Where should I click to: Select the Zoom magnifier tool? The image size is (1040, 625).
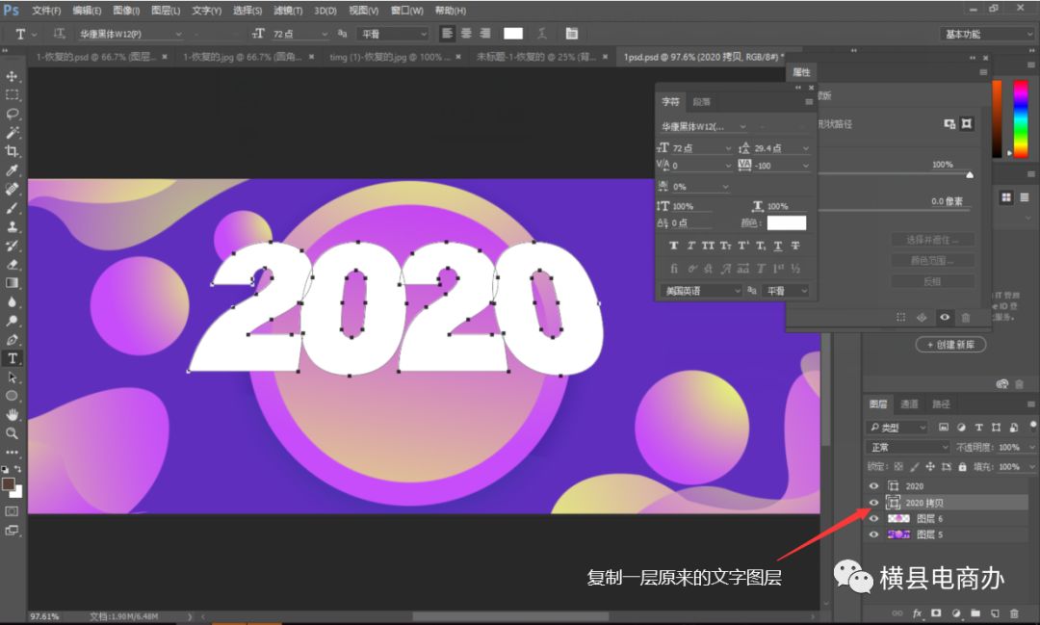tap(12, 433)
